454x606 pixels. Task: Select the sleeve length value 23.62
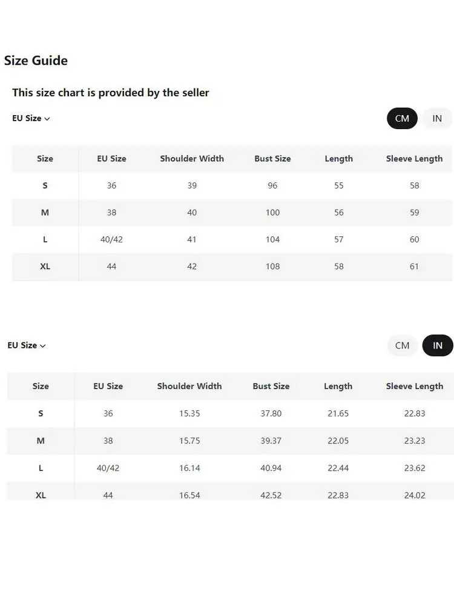[415, 468]
